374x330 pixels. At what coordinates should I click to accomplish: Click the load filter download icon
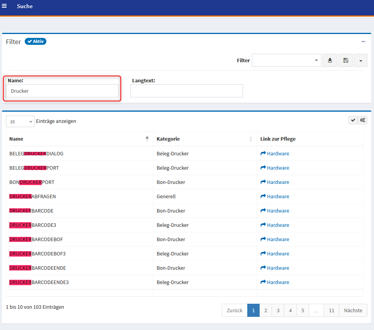(330, 60)
